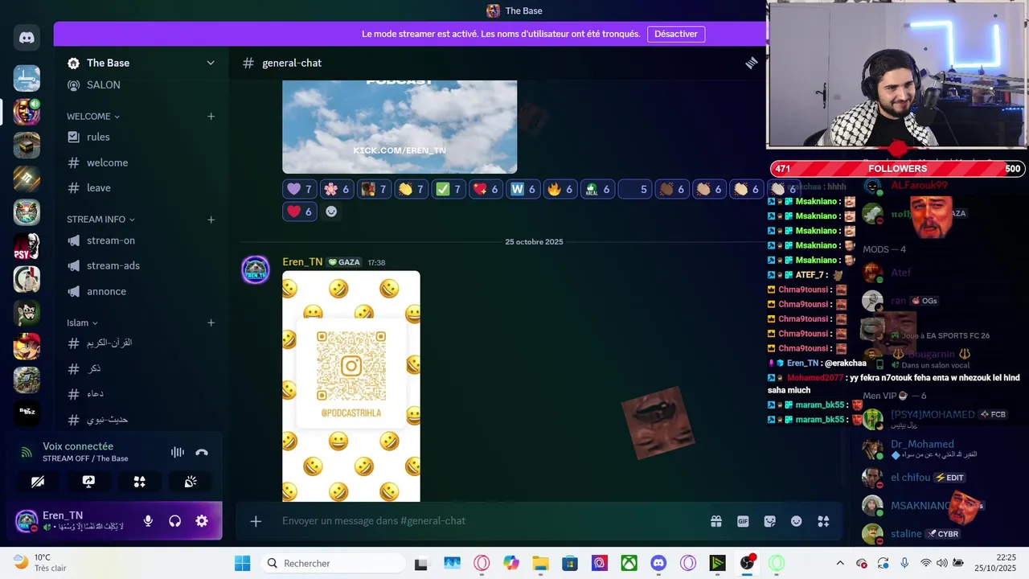
Task: Disconnect from voice call
Action: [202, 452]
